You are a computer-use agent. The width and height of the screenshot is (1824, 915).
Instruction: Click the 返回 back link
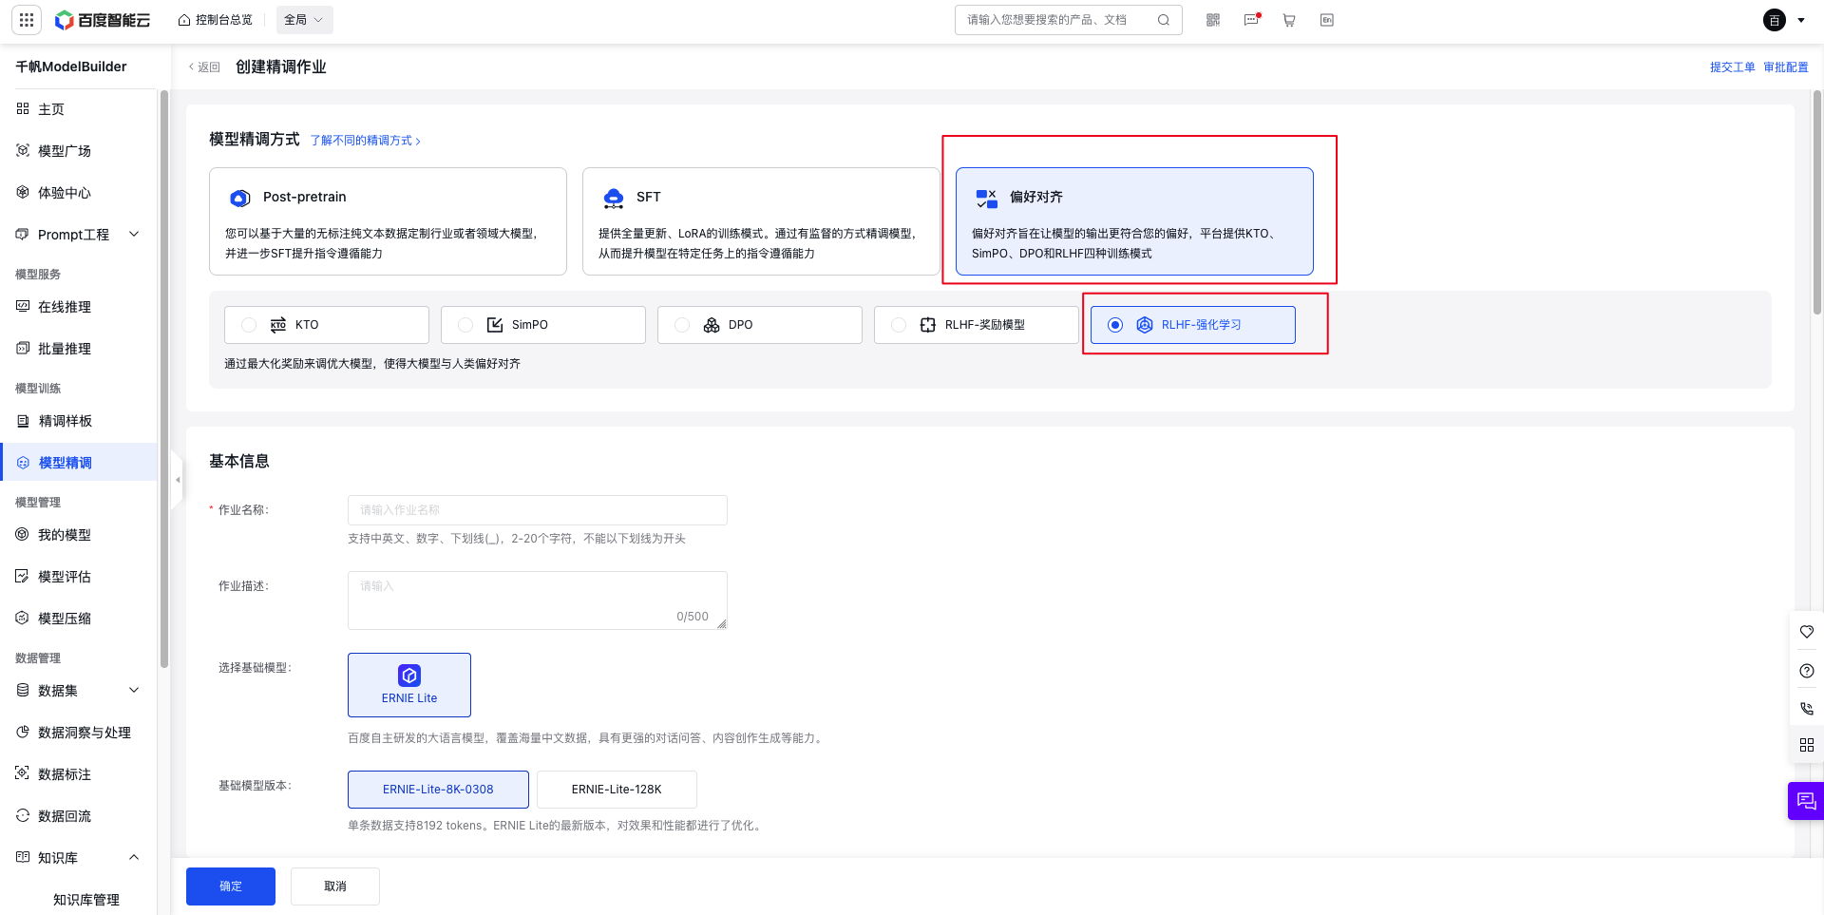point(204,67)
